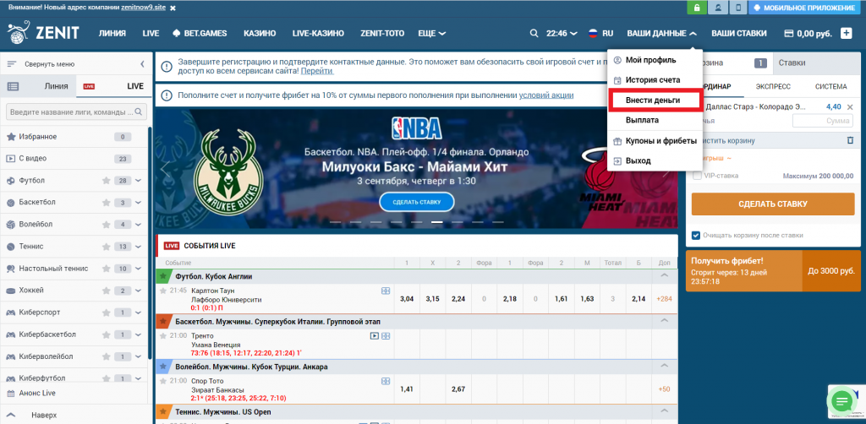
Task: Click ВАШИ СТАВКИ in header
Action: [x=738, y=33]
